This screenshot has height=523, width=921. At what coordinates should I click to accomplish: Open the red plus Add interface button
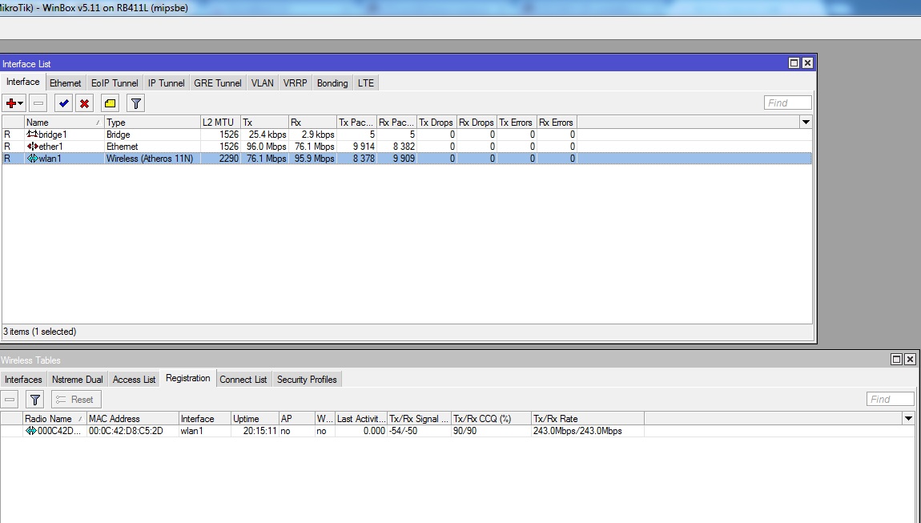click(x=14, y=103)
